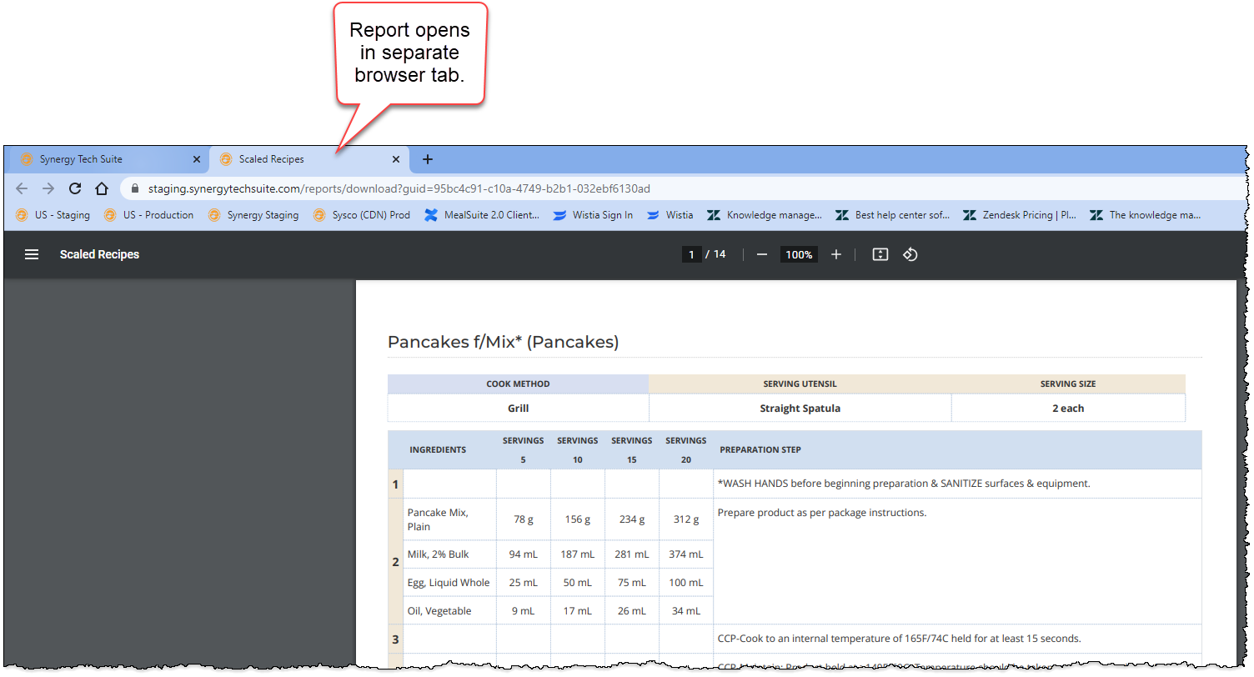Go back to previous page
Screen dimensions: 1254x677
click(x=22, y=188)
